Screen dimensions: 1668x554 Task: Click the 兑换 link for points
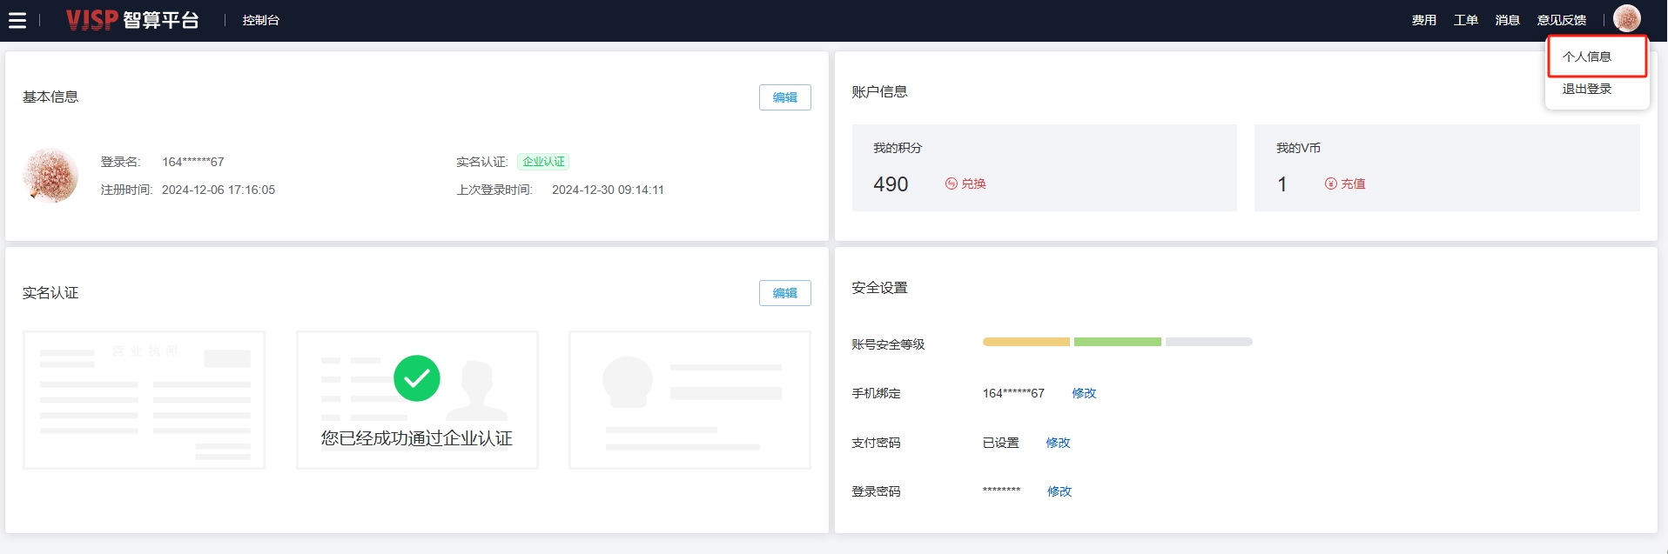tap(973, 184)
